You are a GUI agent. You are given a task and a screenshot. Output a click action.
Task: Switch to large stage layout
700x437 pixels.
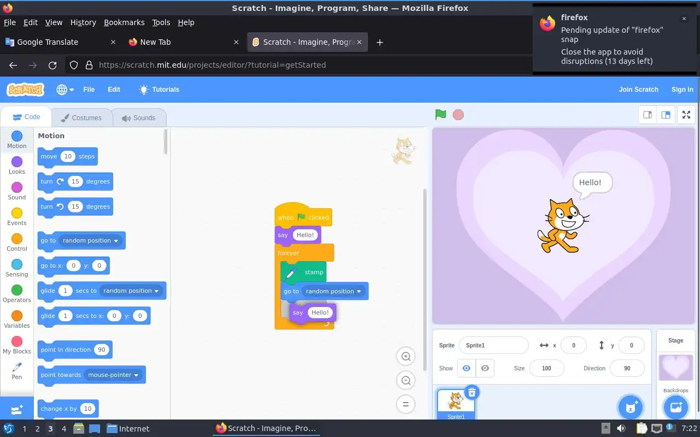pyautogui.click(x=666, y=115)
